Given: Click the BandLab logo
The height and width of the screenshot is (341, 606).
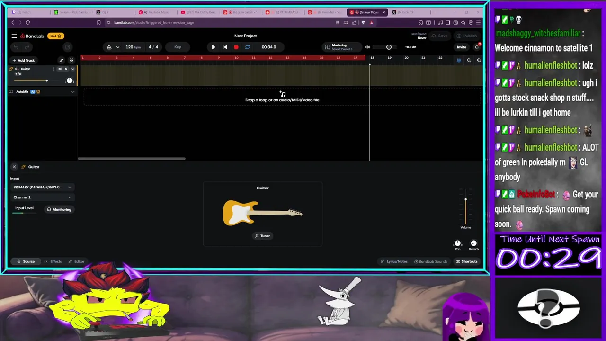Looking at the screenshot, I should 32,36.
